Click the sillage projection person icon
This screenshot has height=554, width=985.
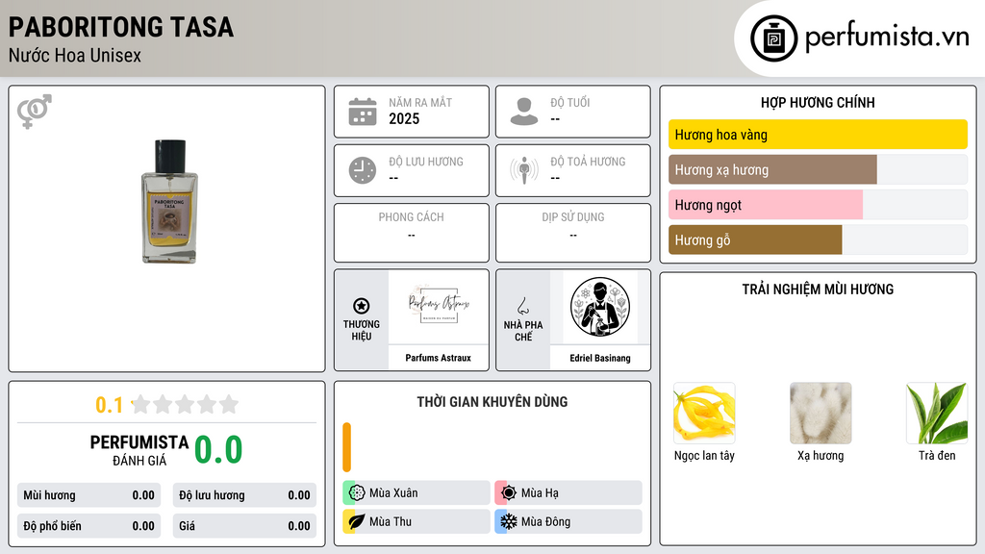point(524,170)
